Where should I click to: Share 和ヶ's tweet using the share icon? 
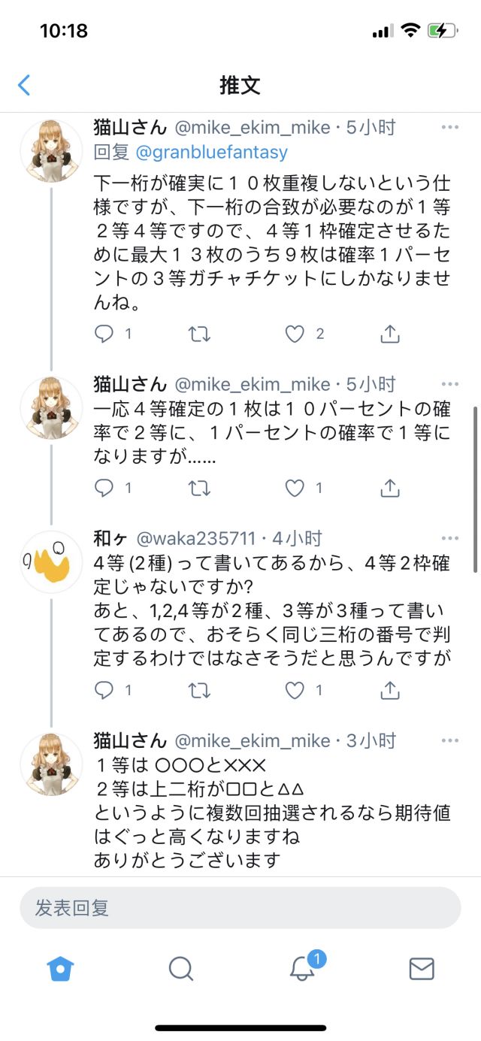(389, 688)
